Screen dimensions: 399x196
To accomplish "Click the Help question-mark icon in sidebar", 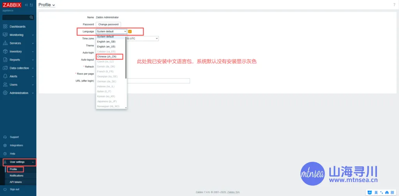I will 5,154.
